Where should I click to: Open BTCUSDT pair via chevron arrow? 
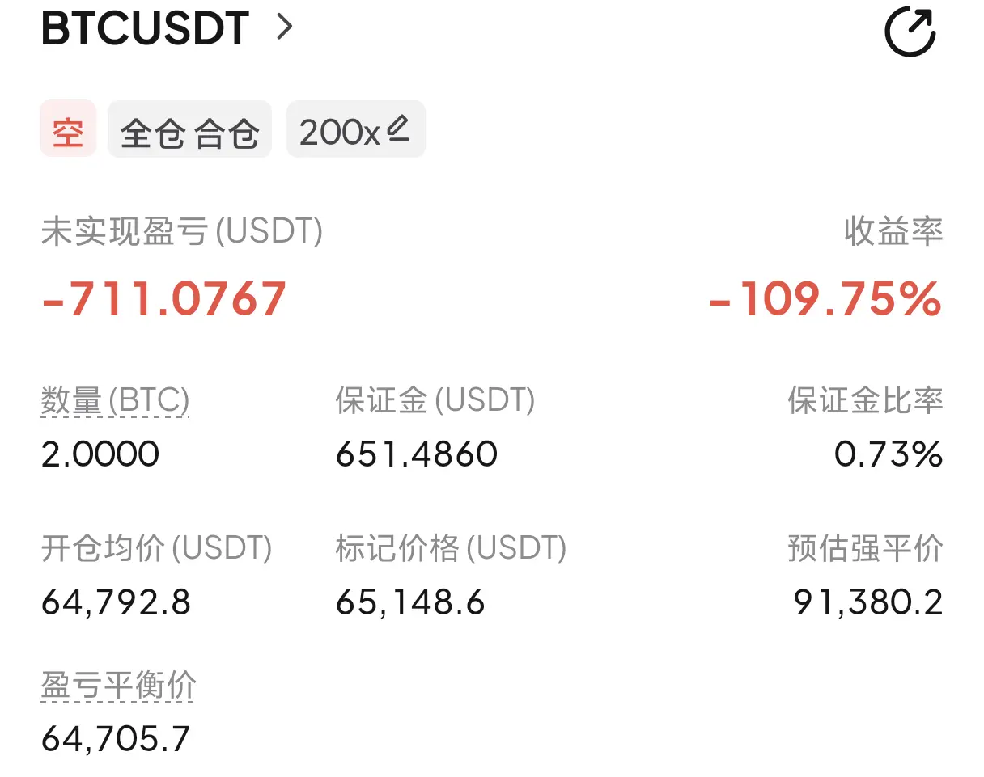283,27
